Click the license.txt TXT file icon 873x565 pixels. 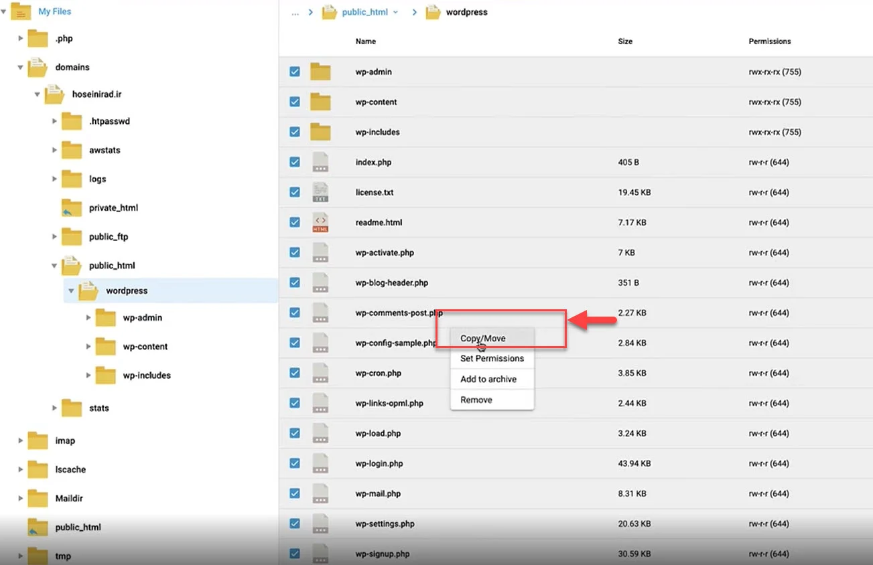pos(321,192)
